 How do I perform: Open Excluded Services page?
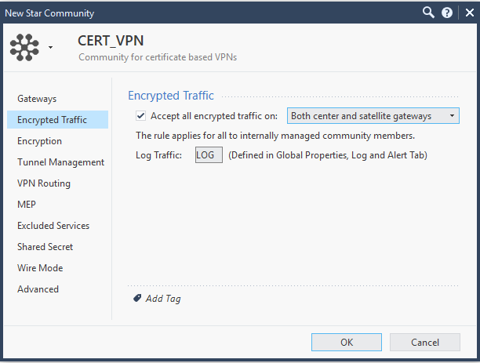(x=53, y=226)
